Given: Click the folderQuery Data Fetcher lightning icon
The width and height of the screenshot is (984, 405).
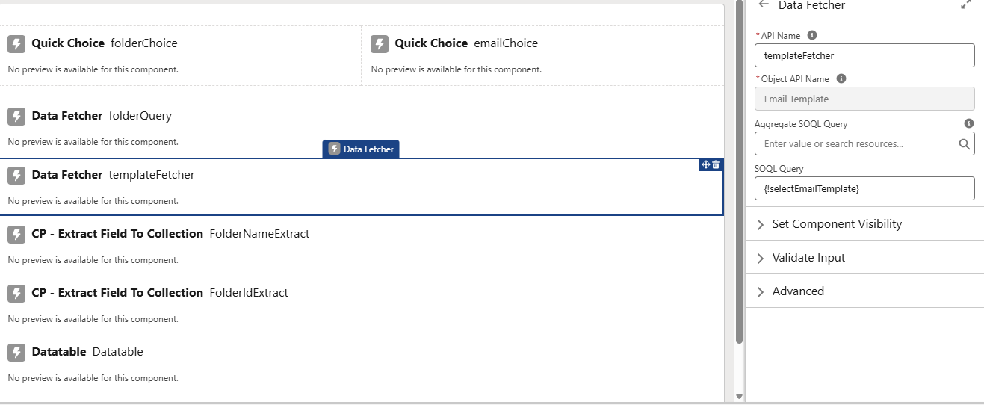Looking at the screenshot, I should [16, 117].
